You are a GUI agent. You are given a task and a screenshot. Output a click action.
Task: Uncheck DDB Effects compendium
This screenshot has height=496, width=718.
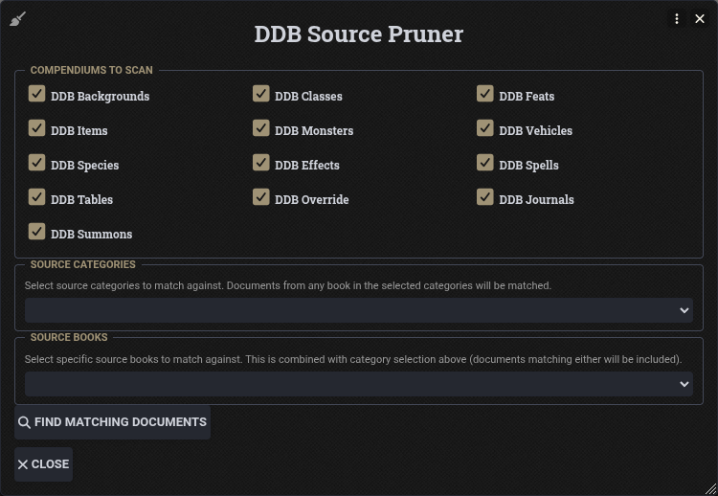[261, 163]
